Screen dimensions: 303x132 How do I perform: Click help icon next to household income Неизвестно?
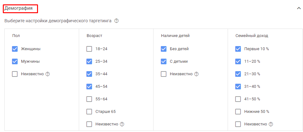tap(271, 124)
